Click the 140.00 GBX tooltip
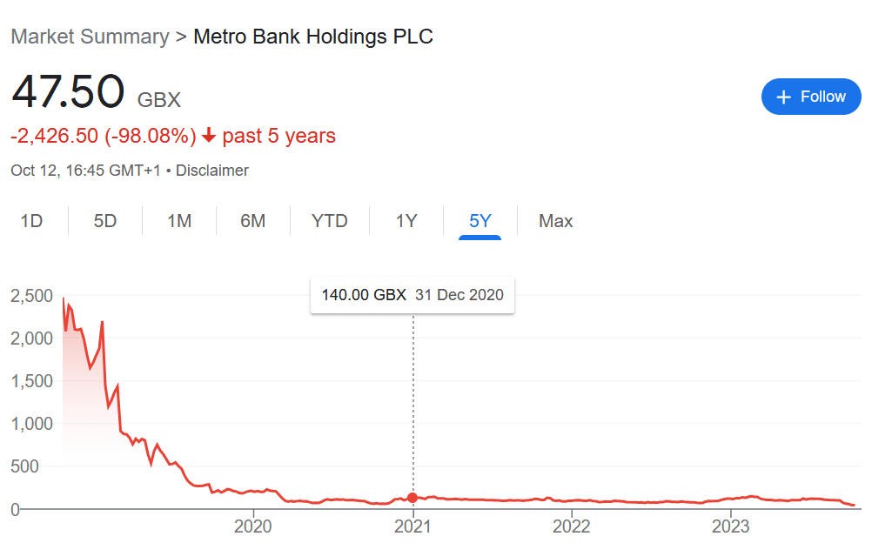The width and height of the screenshot is (872, 543). [412, 294]
